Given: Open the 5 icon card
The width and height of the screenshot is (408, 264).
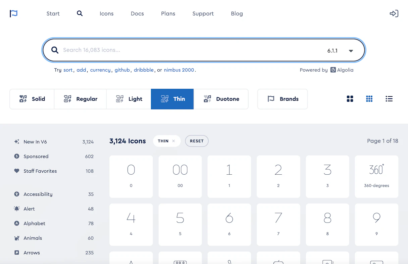Looking at the screenshot, I should point(180,225).
